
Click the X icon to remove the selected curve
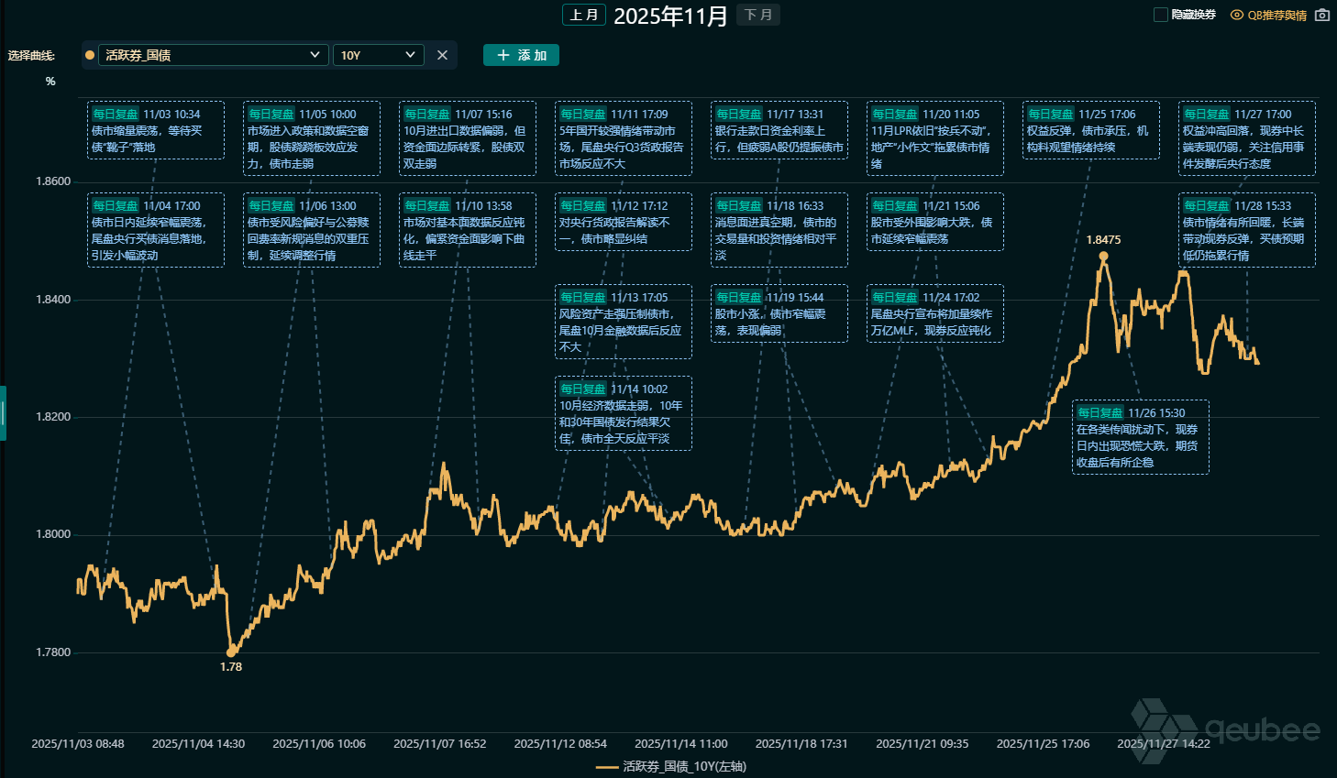click(441, 55)
